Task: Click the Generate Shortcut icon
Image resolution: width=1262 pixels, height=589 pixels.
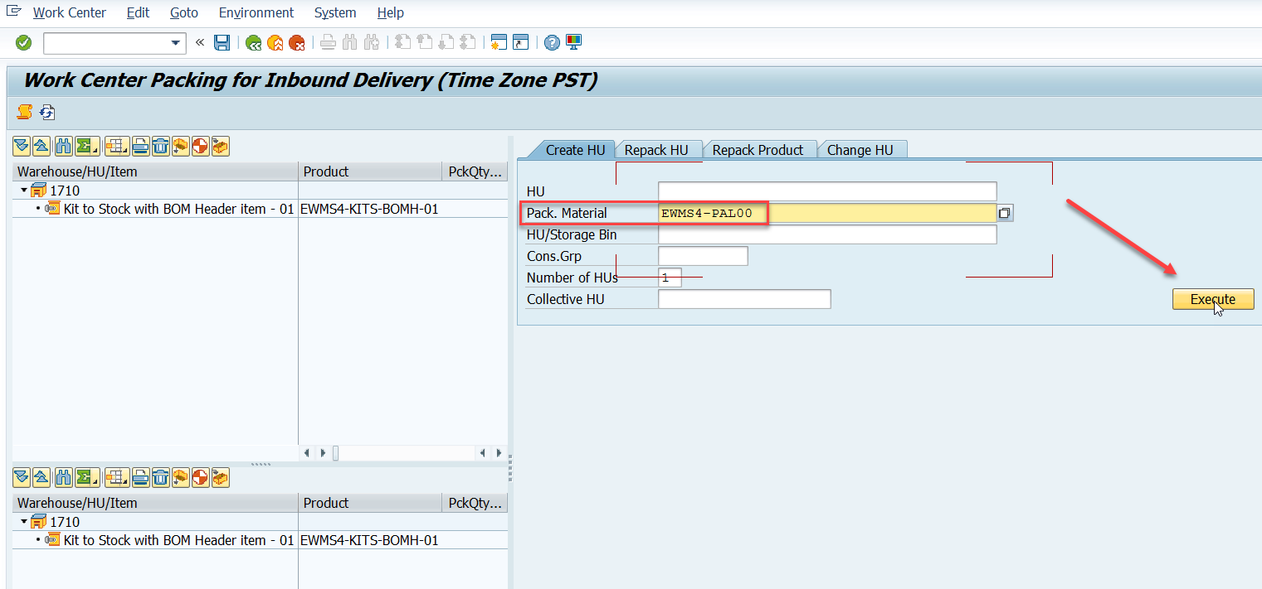Action: 520,42
